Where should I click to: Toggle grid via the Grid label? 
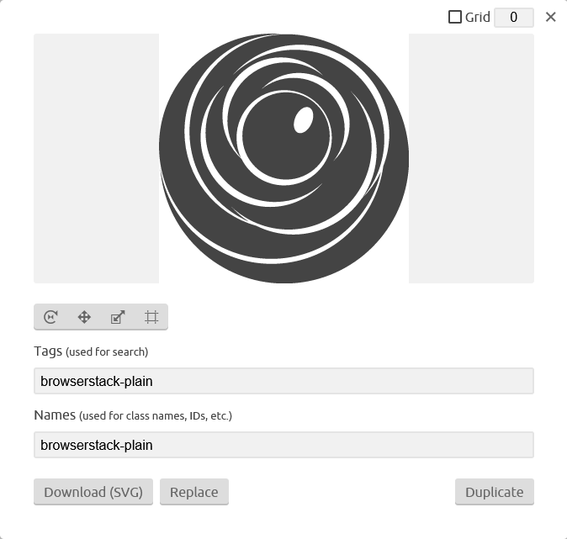coord(477,17)
